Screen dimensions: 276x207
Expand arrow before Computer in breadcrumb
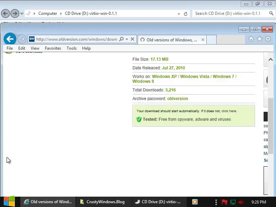point(34,13)
